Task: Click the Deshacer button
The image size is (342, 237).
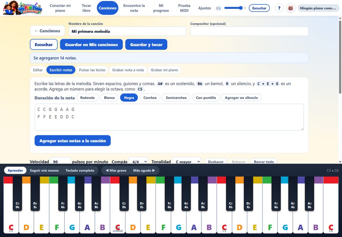Action: click(x=215, y=162)
